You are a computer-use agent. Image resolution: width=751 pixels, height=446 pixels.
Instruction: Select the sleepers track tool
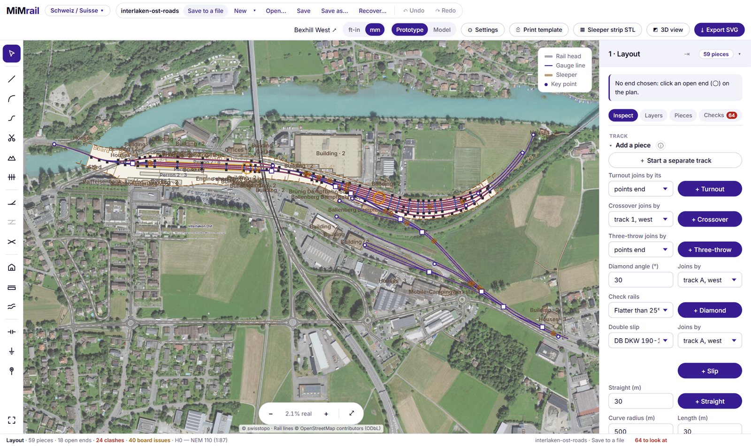(x=12, y=177)
